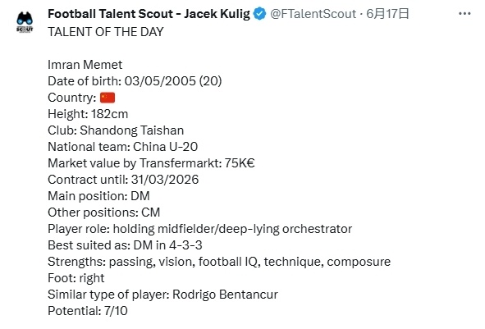
Task: Open Football Talent Scout - Jacek Kulig profile name
Action: tap(149, 14)
